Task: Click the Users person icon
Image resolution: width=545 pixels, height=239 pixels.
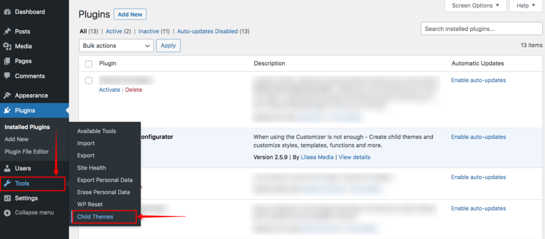Action: [7, 168]
